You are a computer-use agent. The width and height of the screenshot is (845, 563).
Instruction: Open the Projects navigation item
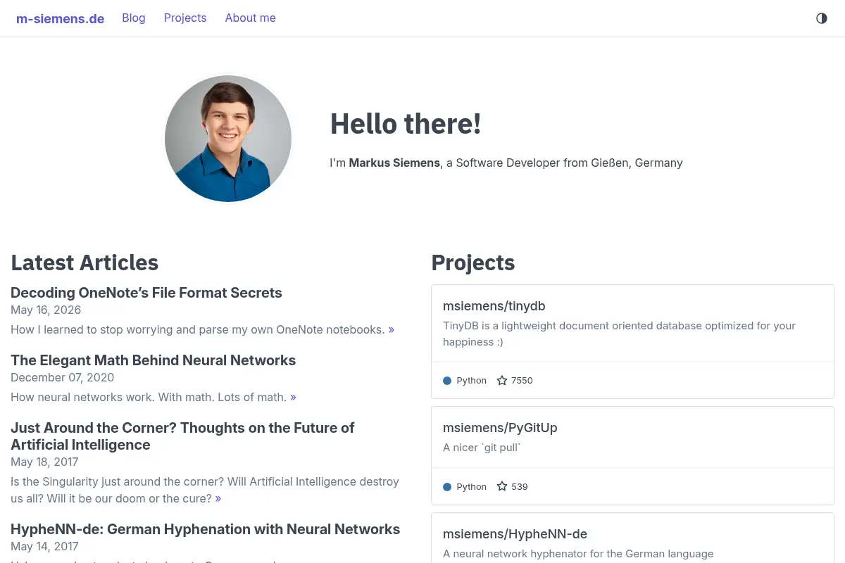pyautogui.click(x=185, y=18)
